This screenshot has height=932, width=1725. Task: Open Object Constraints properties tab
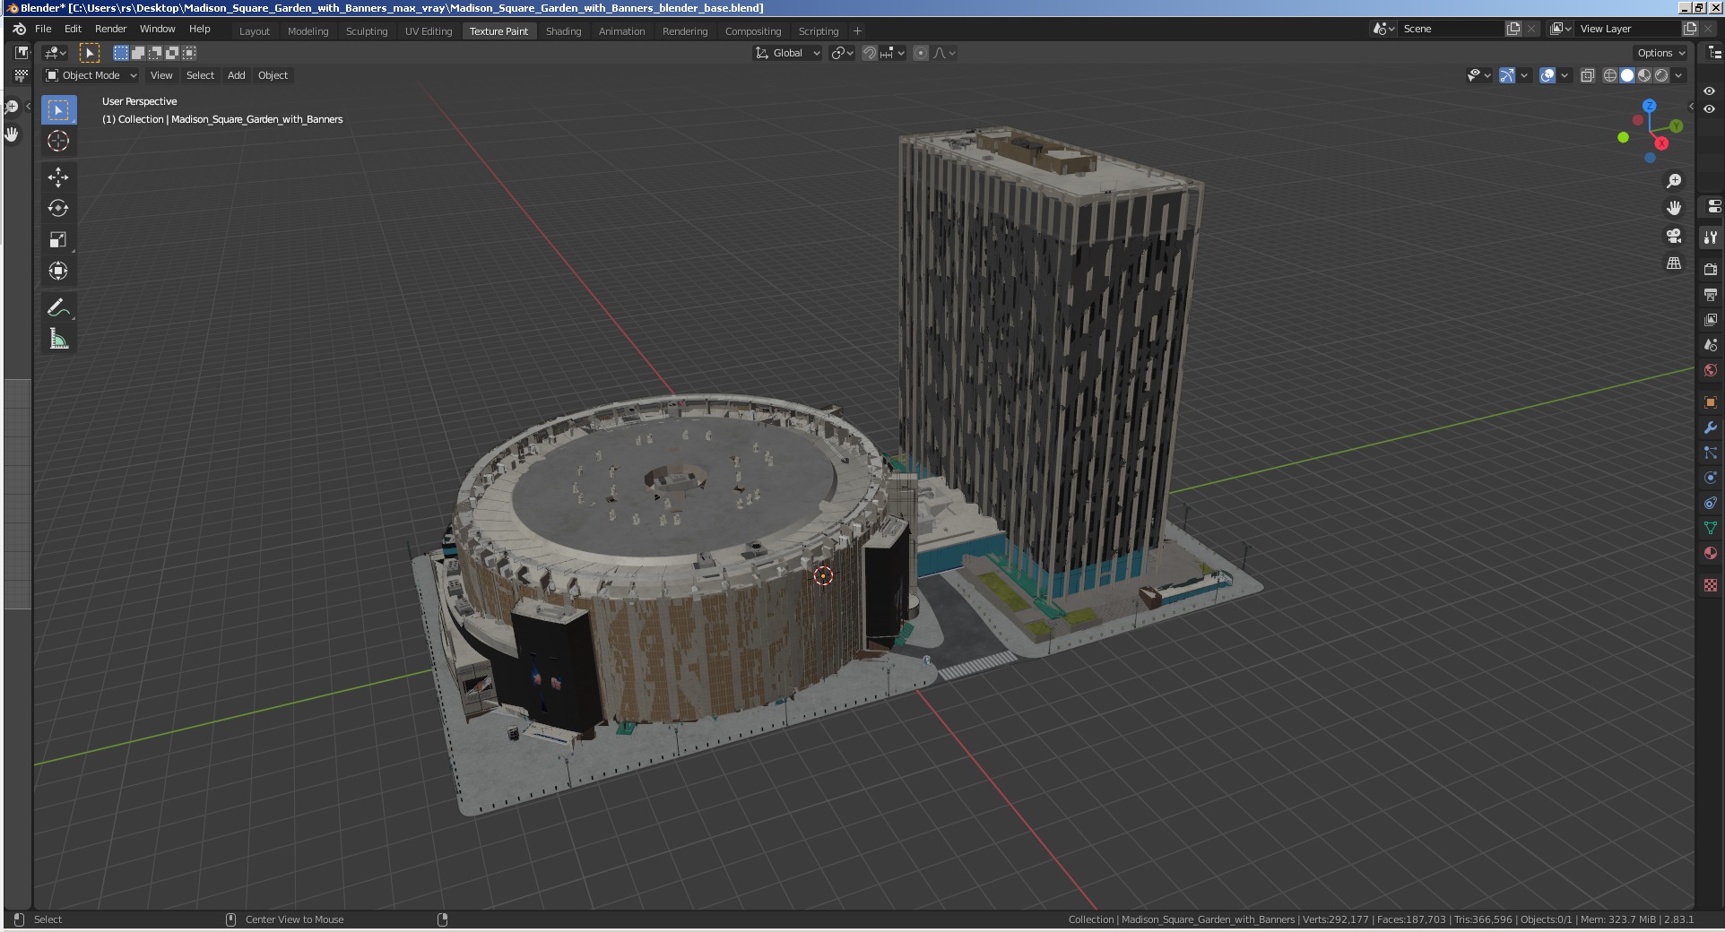pyautogui.click(x=1711, y=503)
